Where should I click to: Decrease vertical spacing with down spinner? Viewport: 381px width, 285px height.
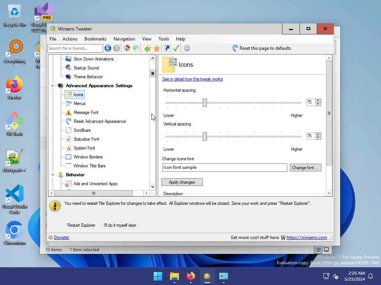(318, 138)
